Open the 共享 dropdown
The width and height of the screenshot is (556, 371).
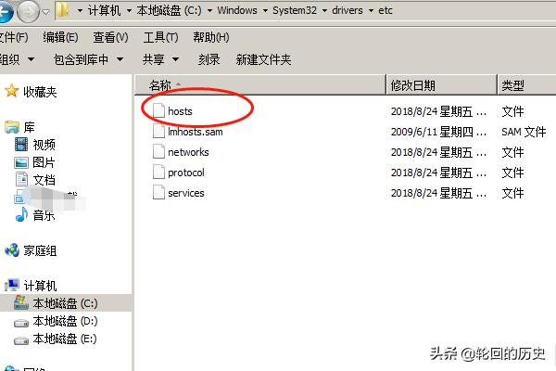point(160,59)
